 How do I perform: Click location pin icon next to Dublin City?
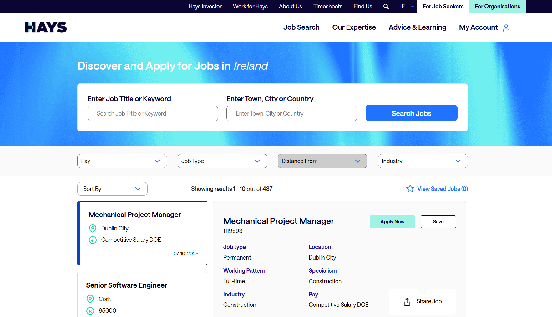[x=93, y=228]
